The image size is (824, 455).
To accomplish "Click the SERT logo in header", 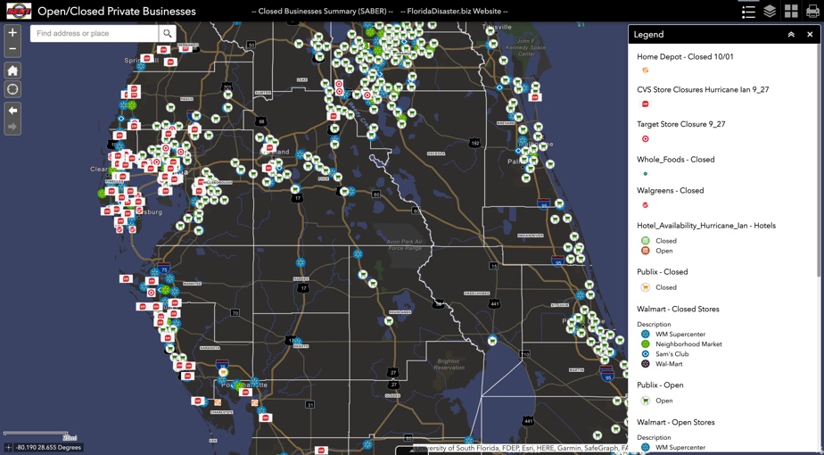I will coord(19,11).
